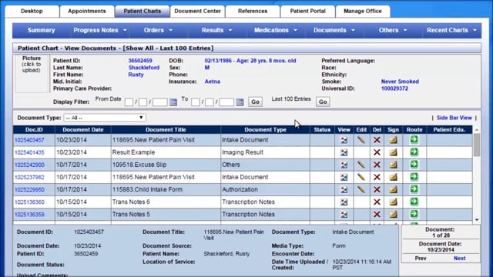
Task: Sign the Result Example document
Action: click(x=393, y=152)
